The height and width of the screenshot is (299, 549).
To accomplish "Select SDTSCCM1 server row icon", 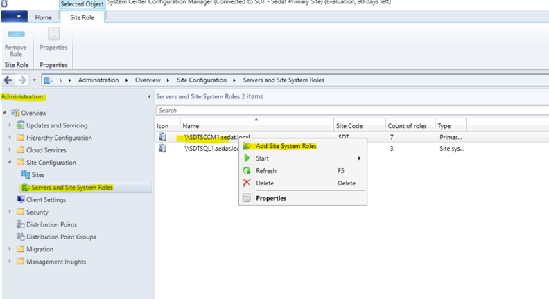I will [163, 137].
